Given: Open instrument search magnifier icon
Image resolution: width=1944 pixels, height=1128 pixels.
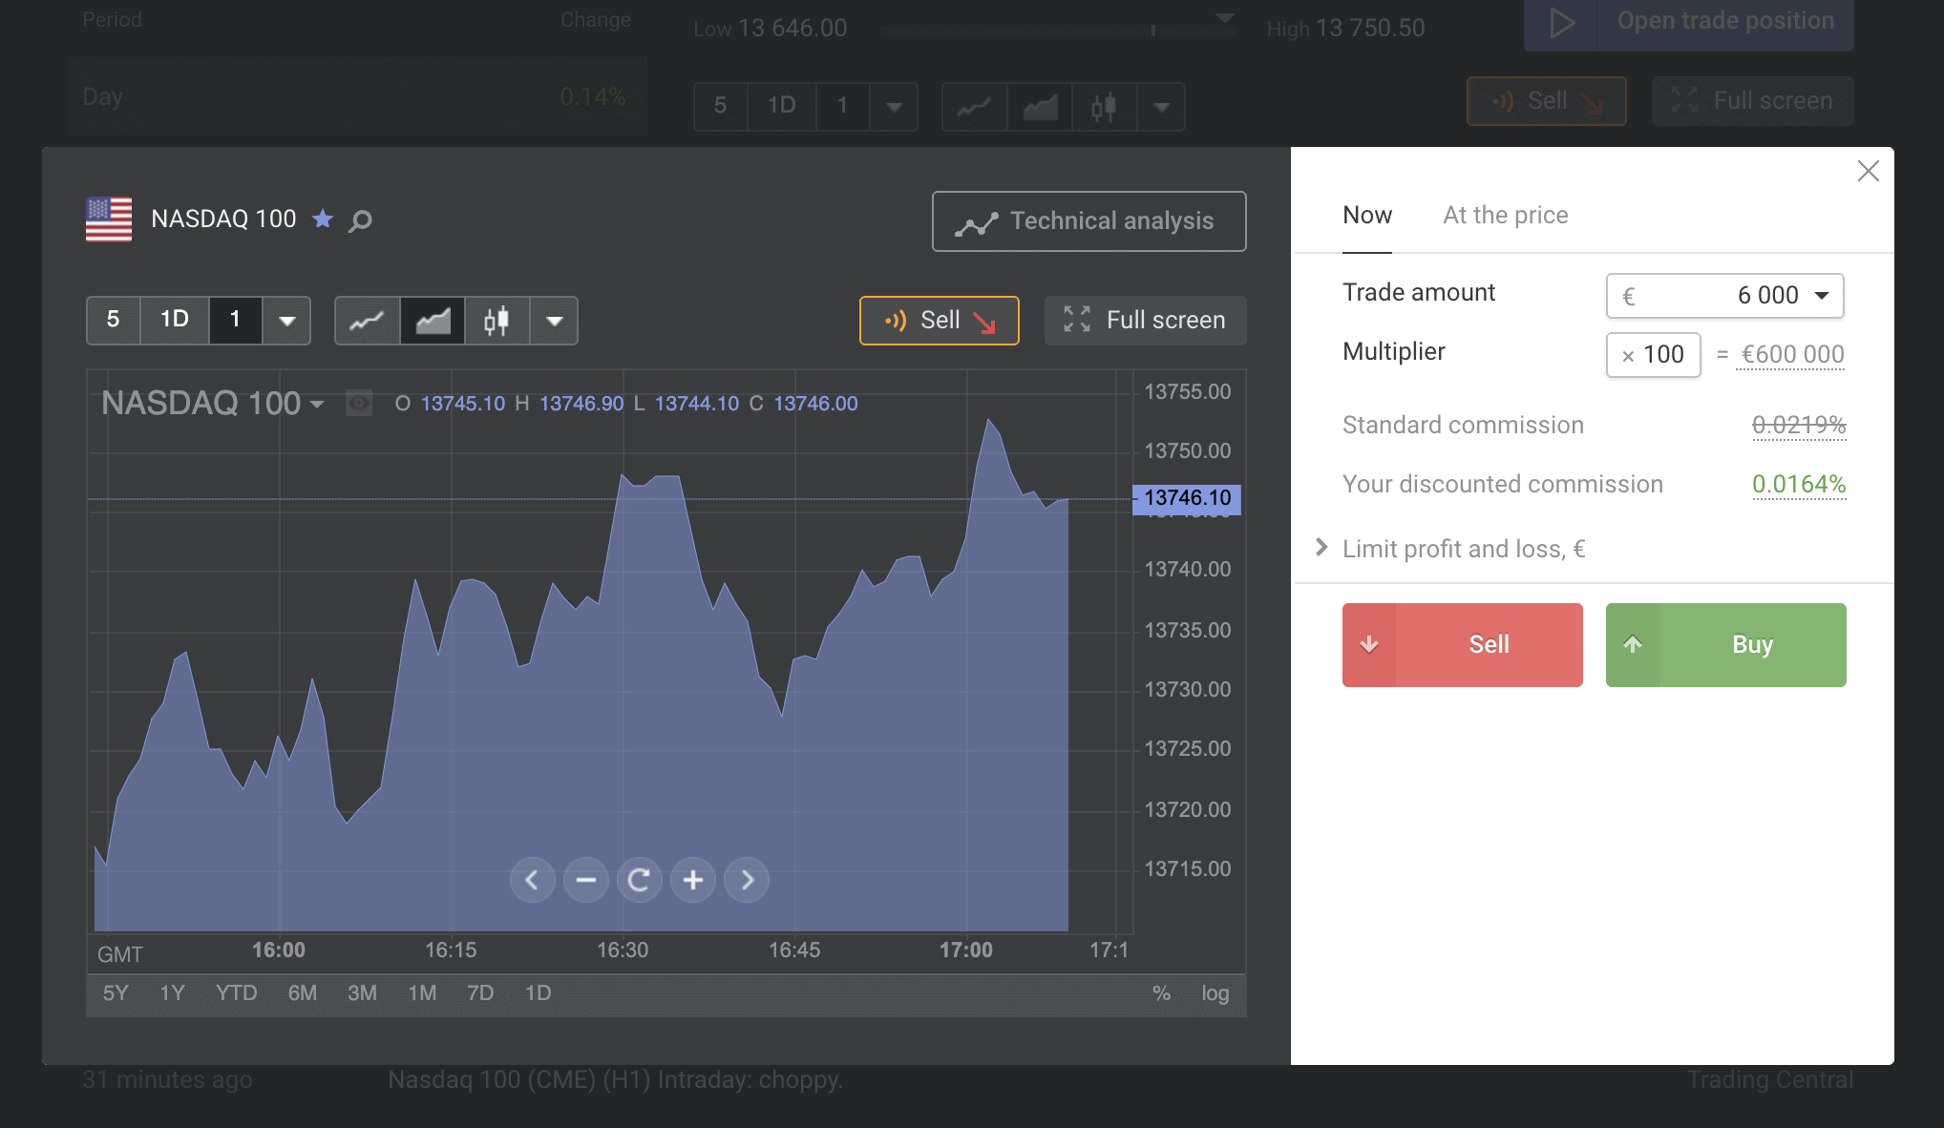Looking at the screenshot, I should coord(360,221).
